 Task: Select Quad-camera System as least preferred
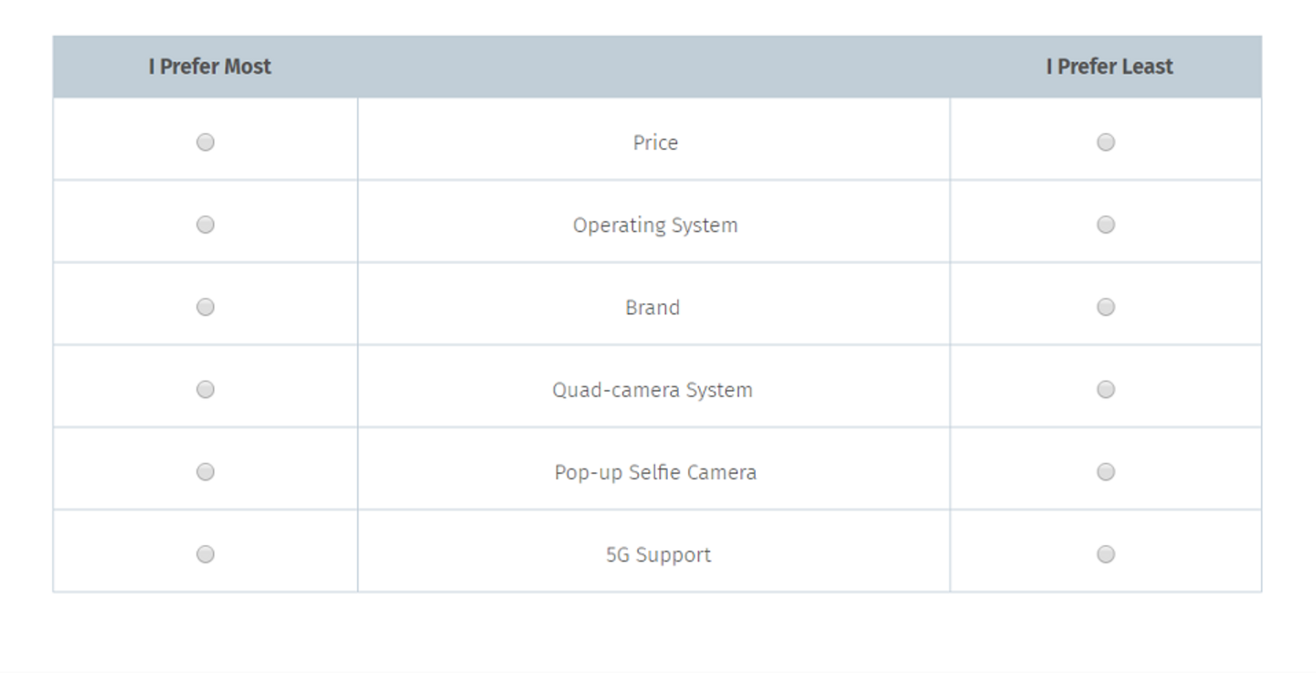click(1106, 389)
